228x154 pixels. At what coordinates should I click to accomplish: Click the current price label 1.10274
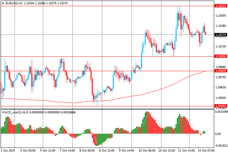click(221, 34)
